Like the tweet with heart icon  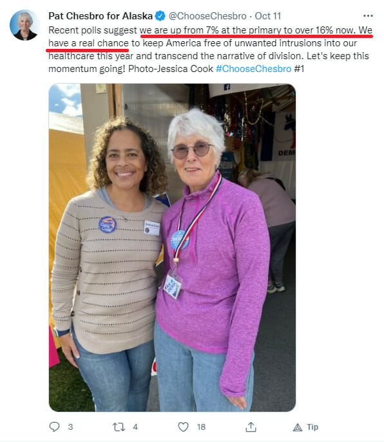183,427
